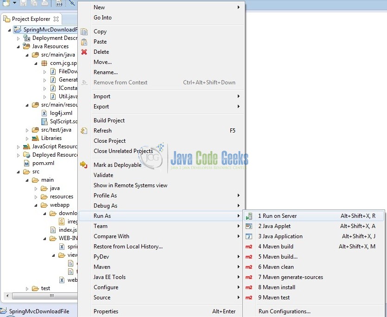Open the Java EE Tools submenu
This screenshot has height=317, width=387.
point(161,277)
